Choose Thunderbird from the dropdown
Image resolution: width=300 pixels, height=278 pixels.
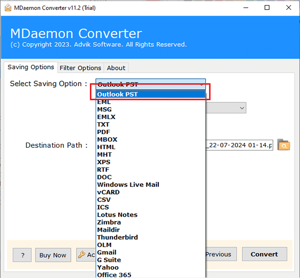151,237
